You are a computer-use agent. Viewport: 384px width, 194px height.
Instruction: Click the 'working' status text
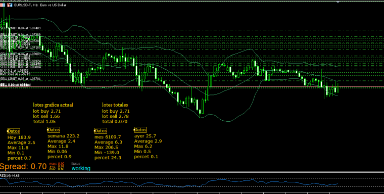81,169
